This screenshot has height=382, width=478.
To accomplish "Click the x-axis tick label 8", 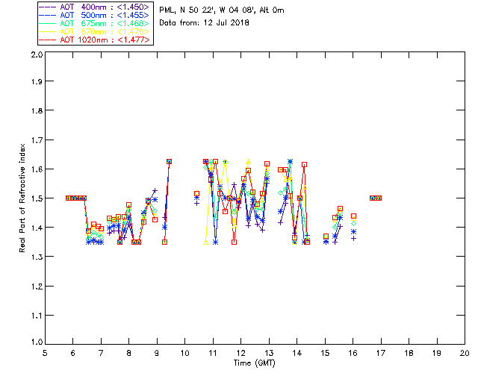I will click(x=129, y=353).
